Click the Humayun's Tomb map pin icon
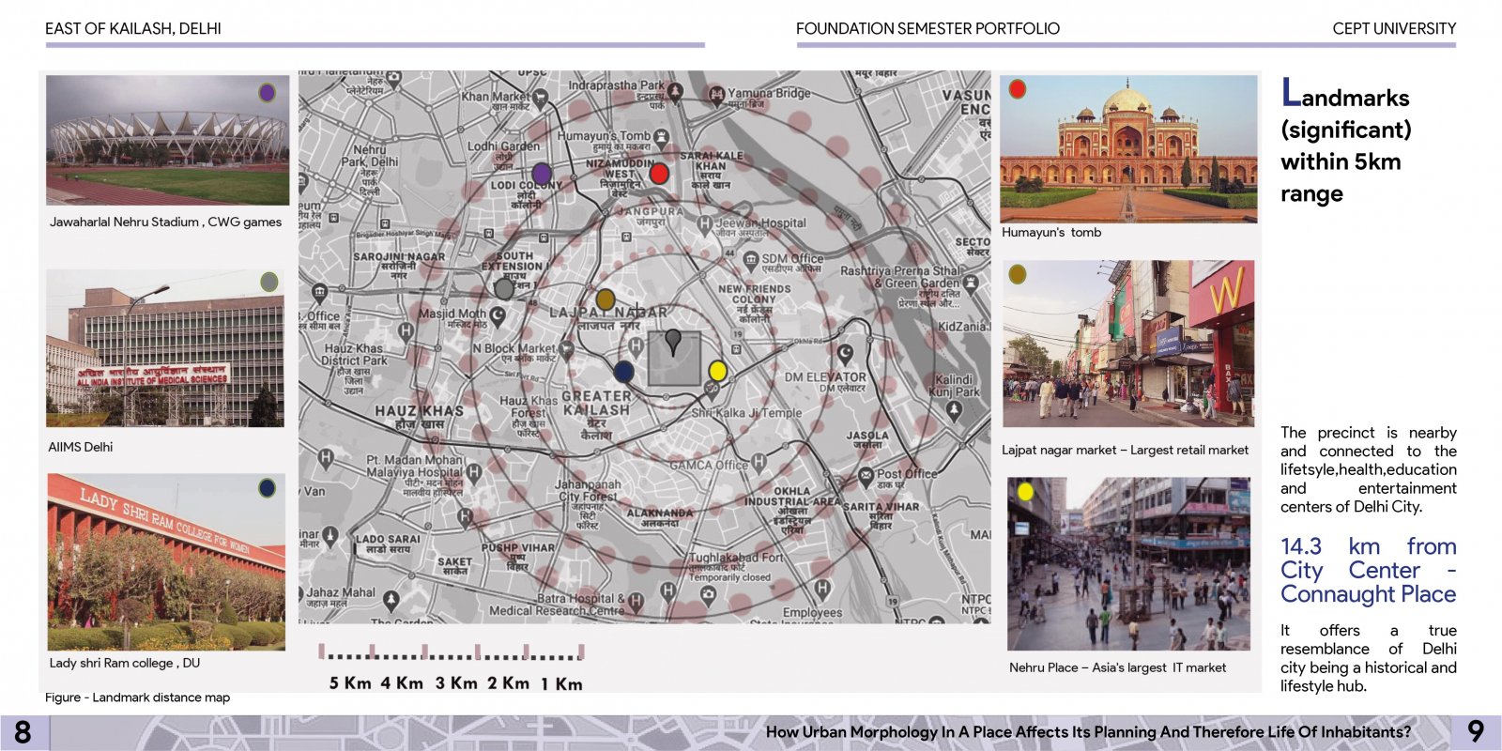 coord(662,138)
